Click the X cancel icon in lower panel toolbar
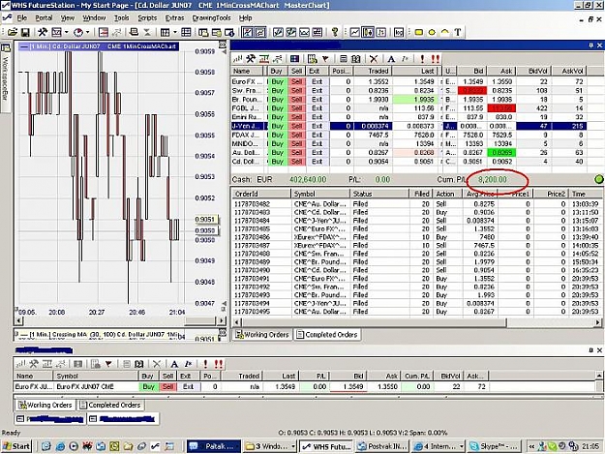605x454 pixels. click(157, 364)
